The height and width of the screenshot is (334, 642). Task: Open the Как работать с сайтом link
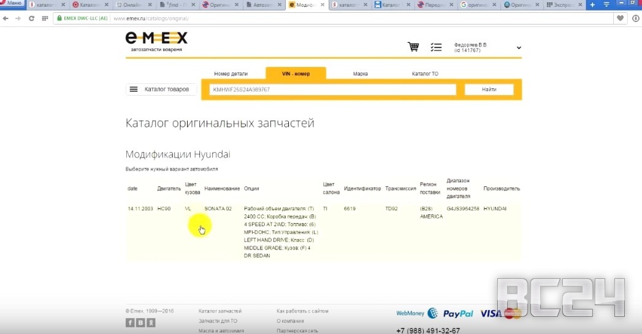[x=302, y=311]
